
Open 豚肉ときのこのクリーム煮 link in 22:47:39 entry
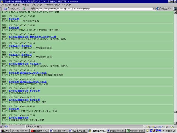pyautogui.click(x=33, y=82)
